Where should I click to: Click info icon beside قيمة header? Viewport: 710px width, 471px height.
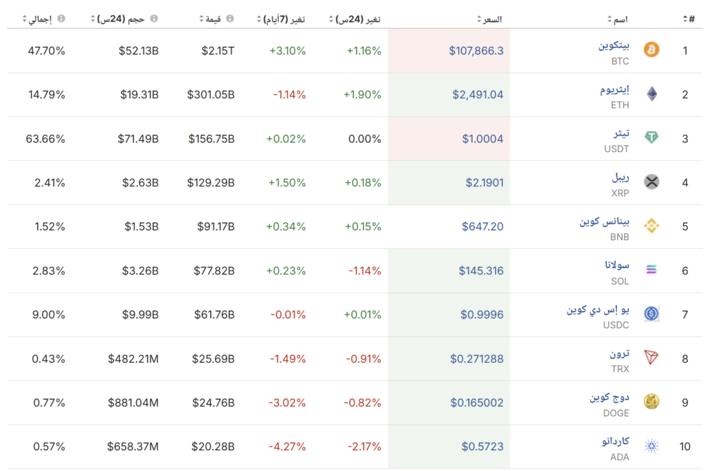[x=230, y=19]
